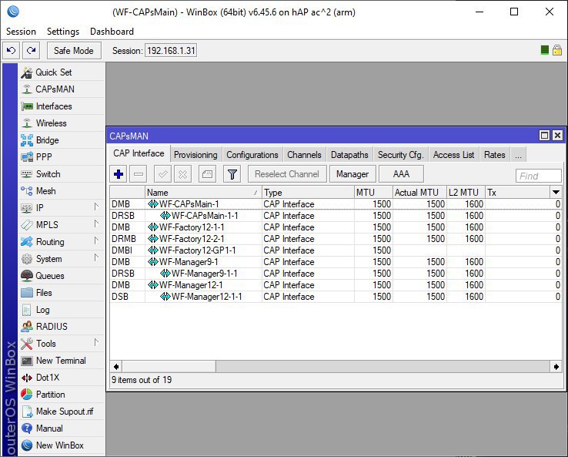The width and height of the screenshot is (568, 457).
Task: Click the AAA button
Action: pyautogui.click(x=401, y=174)
